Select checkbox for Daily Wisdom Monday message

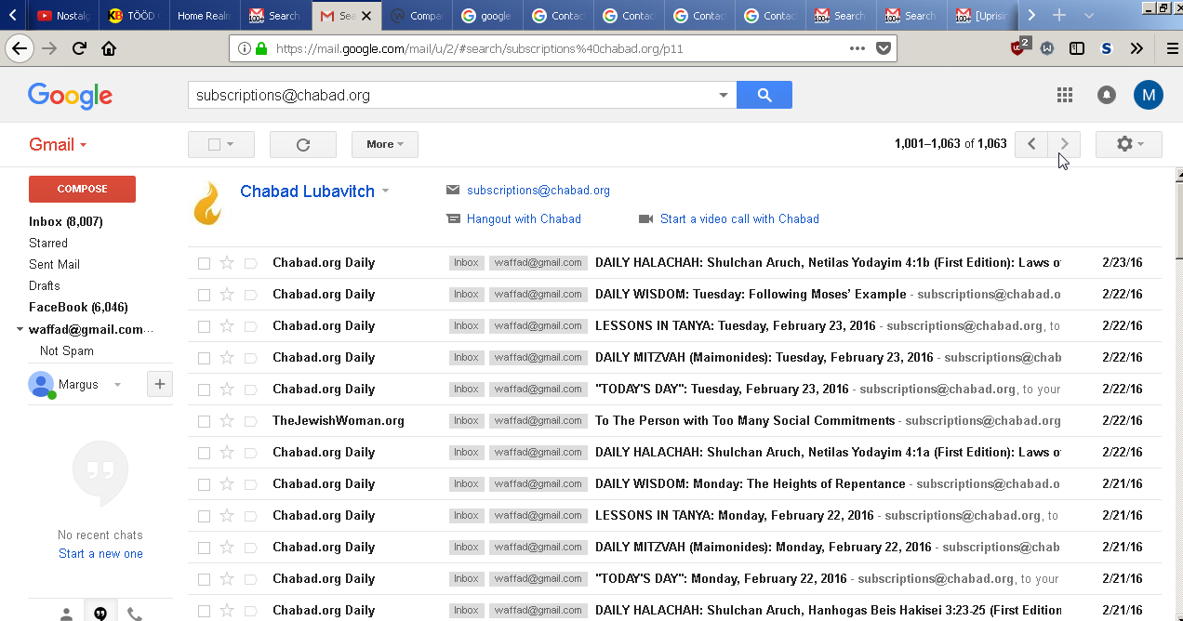pyautogui.click(x=204, y=484)
